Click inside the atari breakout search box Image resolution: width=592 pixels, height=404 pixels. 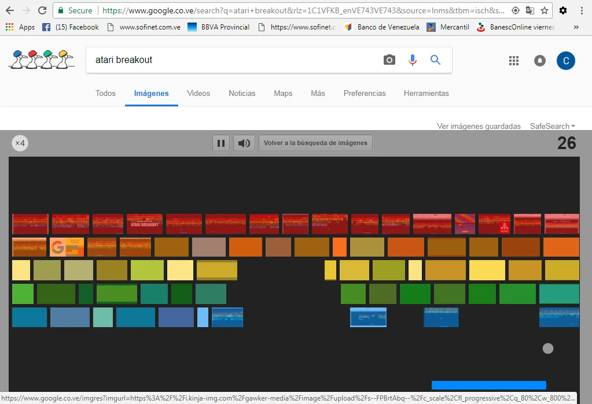point(234,60)
